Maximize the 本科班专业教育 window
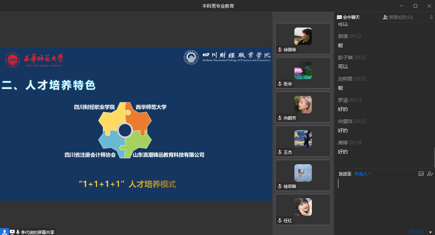The width and height of the screenshot is (435, 235). click(415, 6)
